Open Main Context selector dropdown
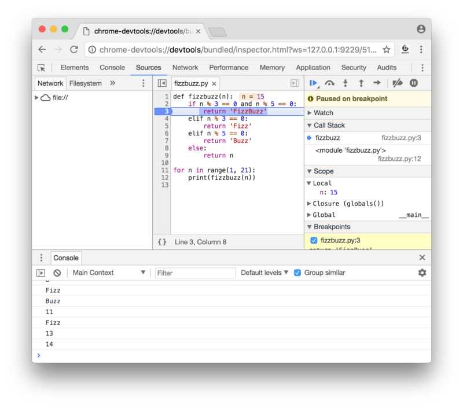This screenshot has height=408, width=463. point(109,273)
